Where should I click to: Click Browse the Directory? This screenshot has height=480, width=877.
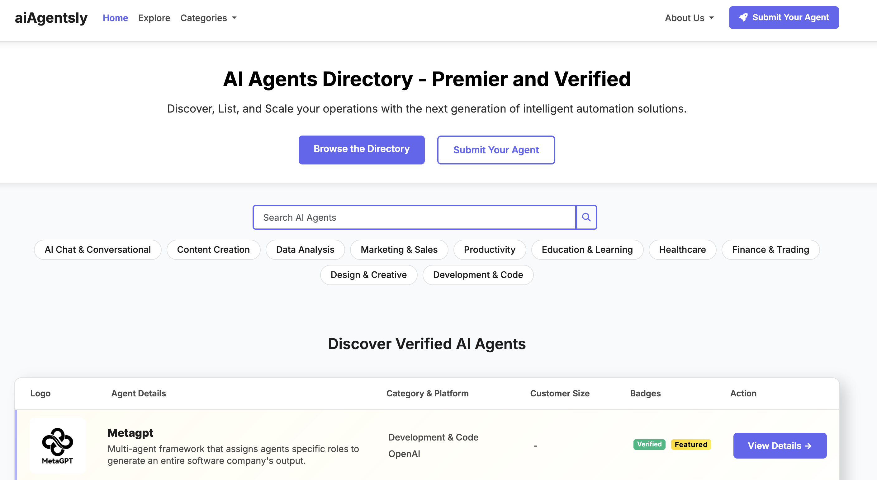pyautogui.click(x=362, y=150)
